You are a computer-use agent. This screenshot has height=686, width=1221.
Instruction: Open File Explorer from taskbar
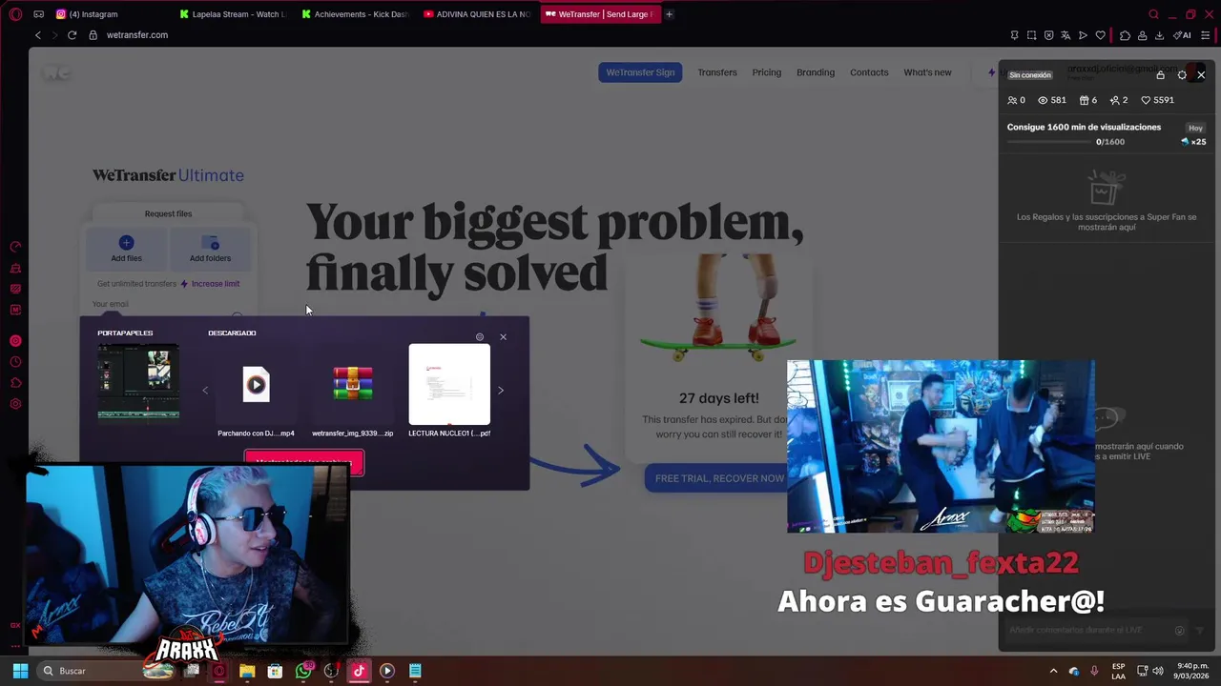pos(247,671)
